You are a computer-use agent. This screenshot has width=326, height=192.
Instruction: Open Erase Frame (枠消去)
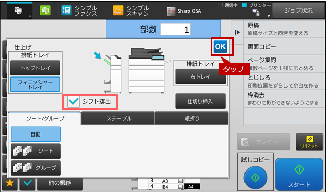284,99
